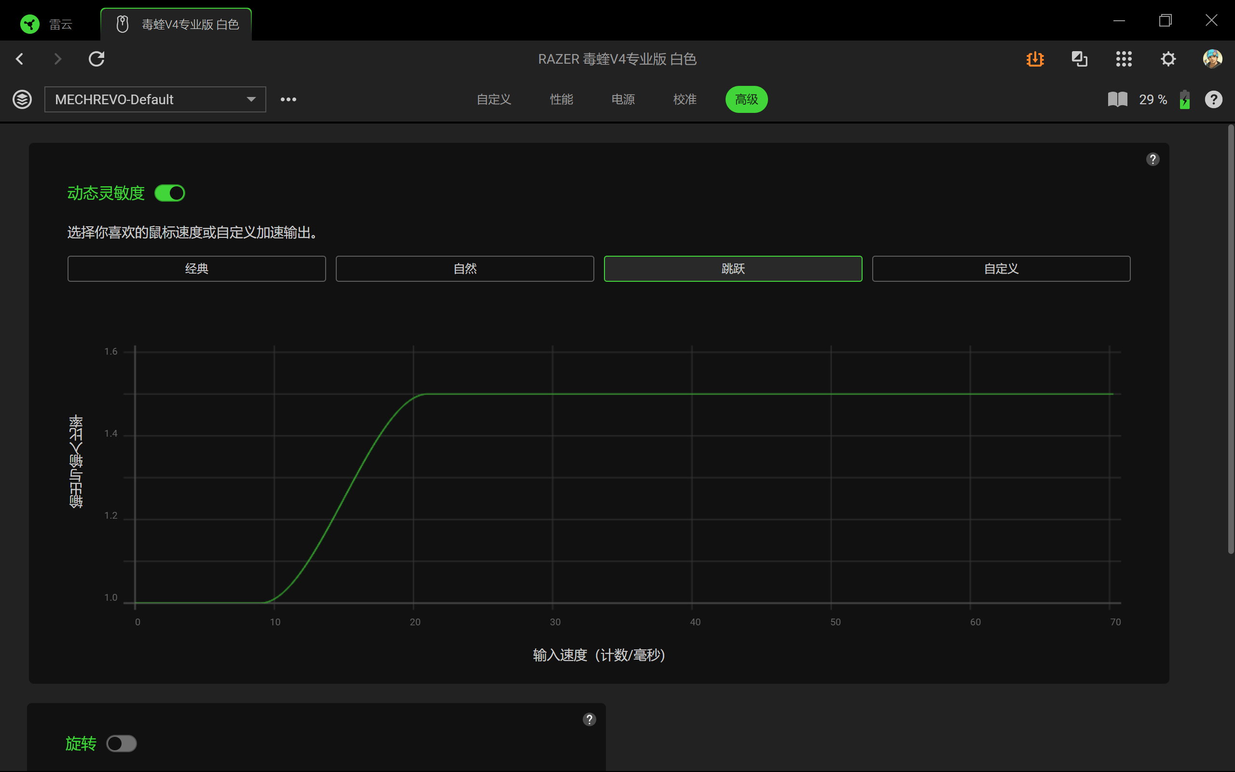Refresh the page with reload icon
The height and width of the screenshot is (772, 1235).
click(x=96, y=59)
